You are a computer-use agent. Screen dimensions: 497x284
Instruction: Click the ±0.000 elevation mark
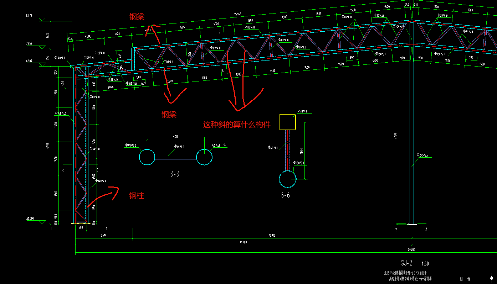(x=30, y=219)
